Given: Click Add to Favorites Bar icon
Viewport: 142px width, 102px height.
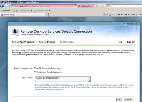Looking at the screenshot, I should click(14, 11).
